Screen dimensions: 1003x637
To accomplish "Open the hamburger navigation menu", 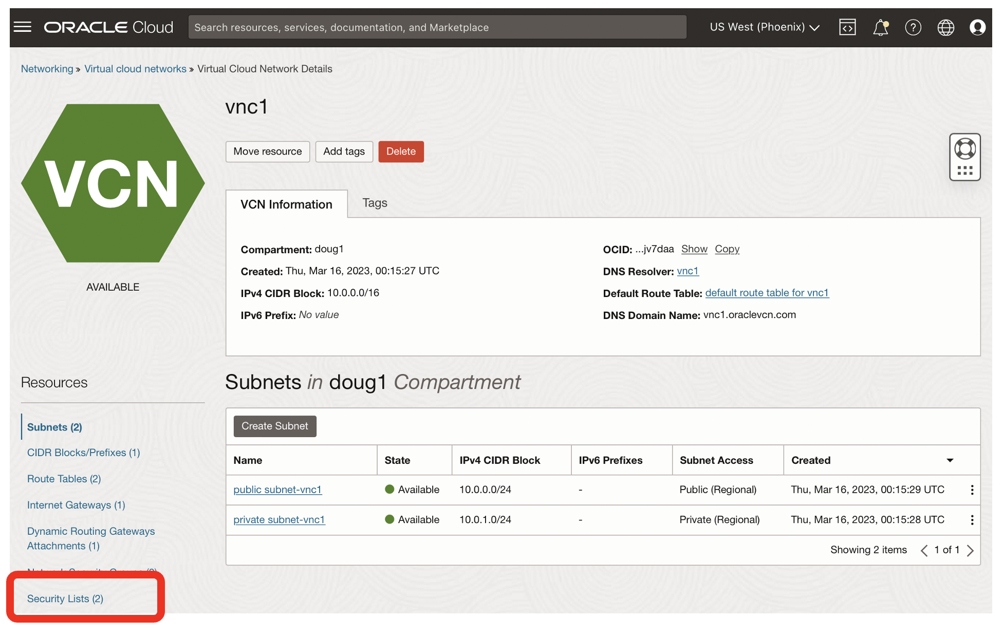I will pos(23,27).
